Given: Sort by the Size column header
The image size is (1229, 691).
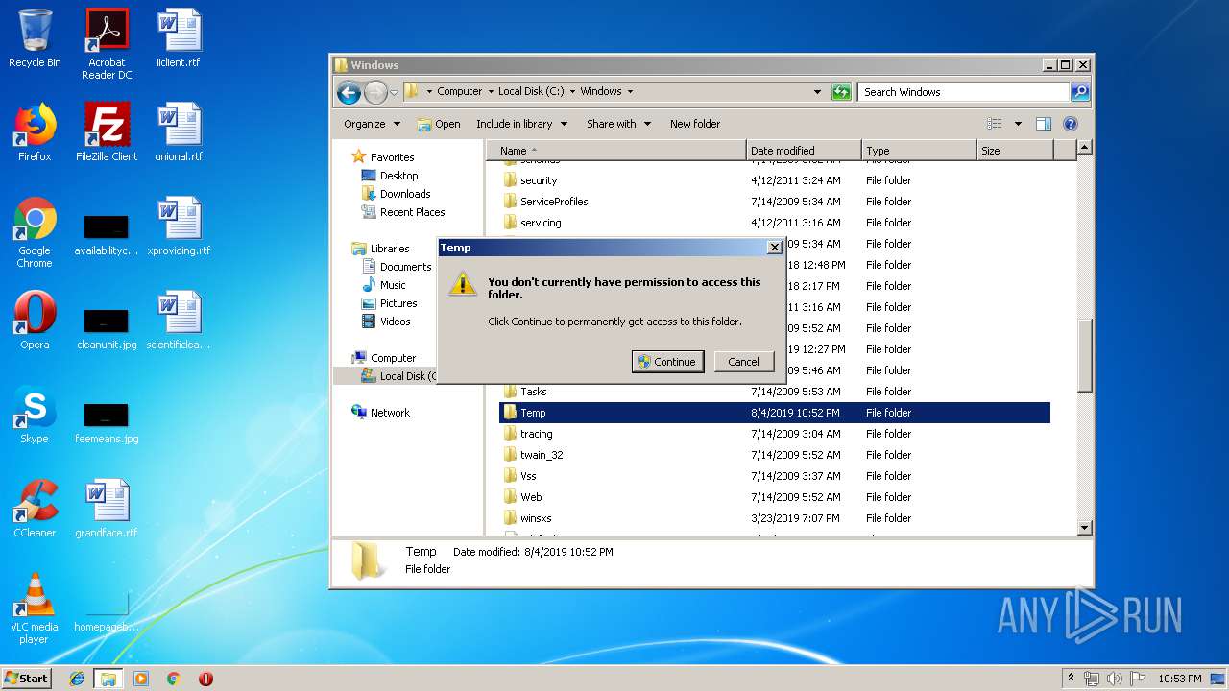Looking at the screenshot, I should tap(1015, 151).
